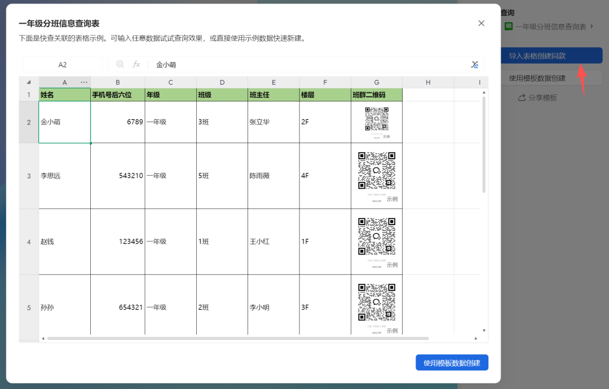Open the fx insert function icon

tap(136, 64)
